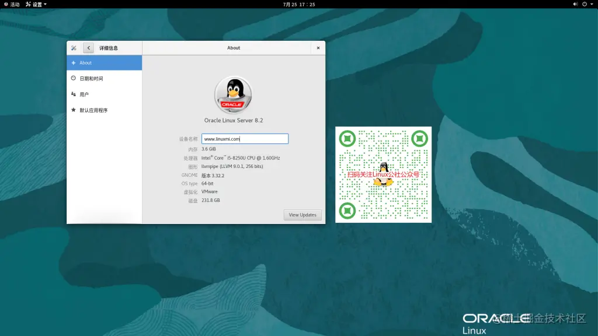The image size is (598, 336).
Task: Open 日期和时间 settings panel
Action: (x=104, y=79)
